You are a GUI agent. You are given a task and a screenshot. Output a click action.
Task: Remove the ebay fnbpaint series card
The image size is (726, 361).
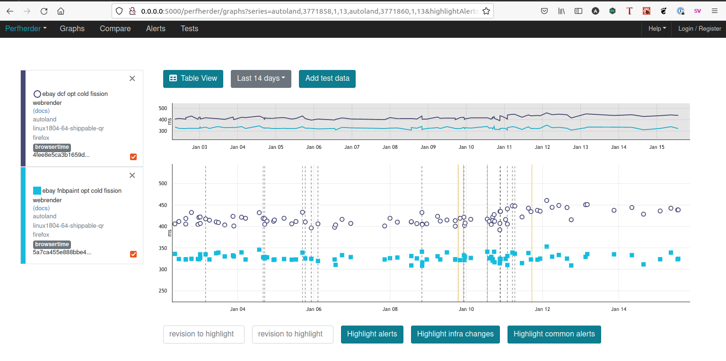(x=132, y=175)
